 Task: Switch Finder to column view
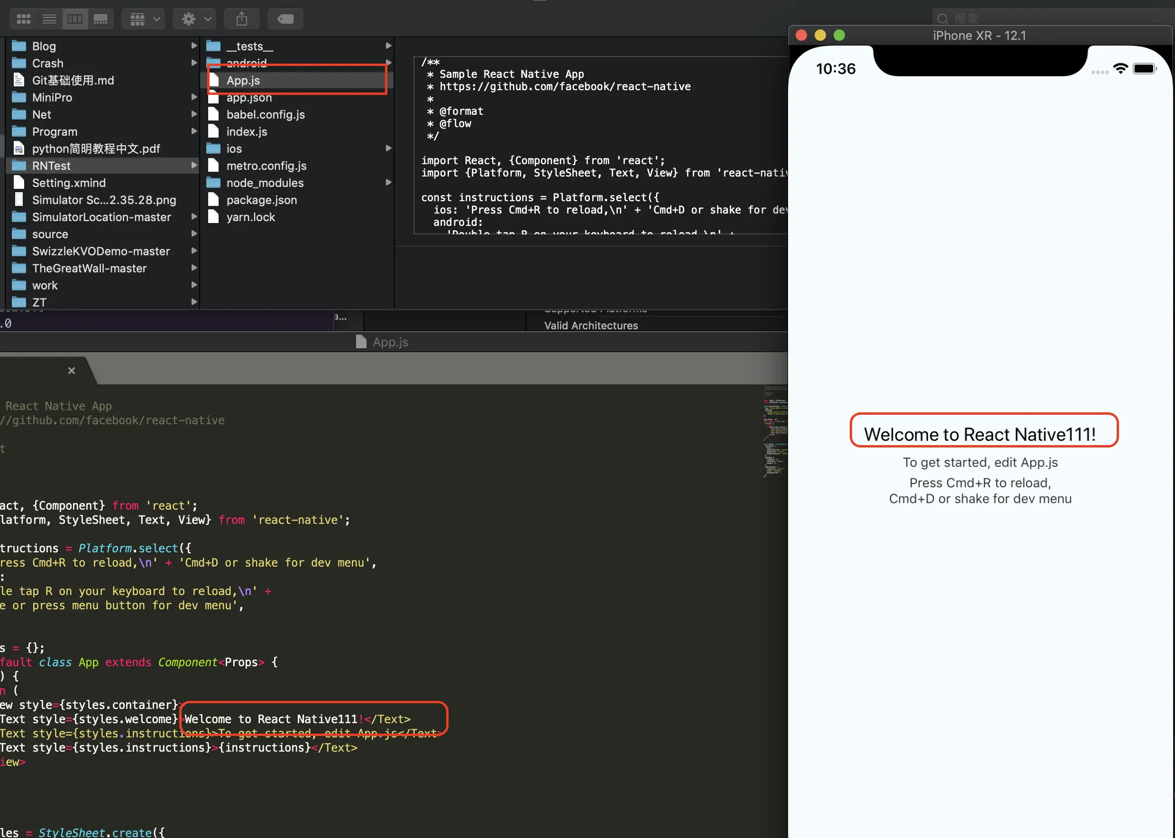point(75,19)
